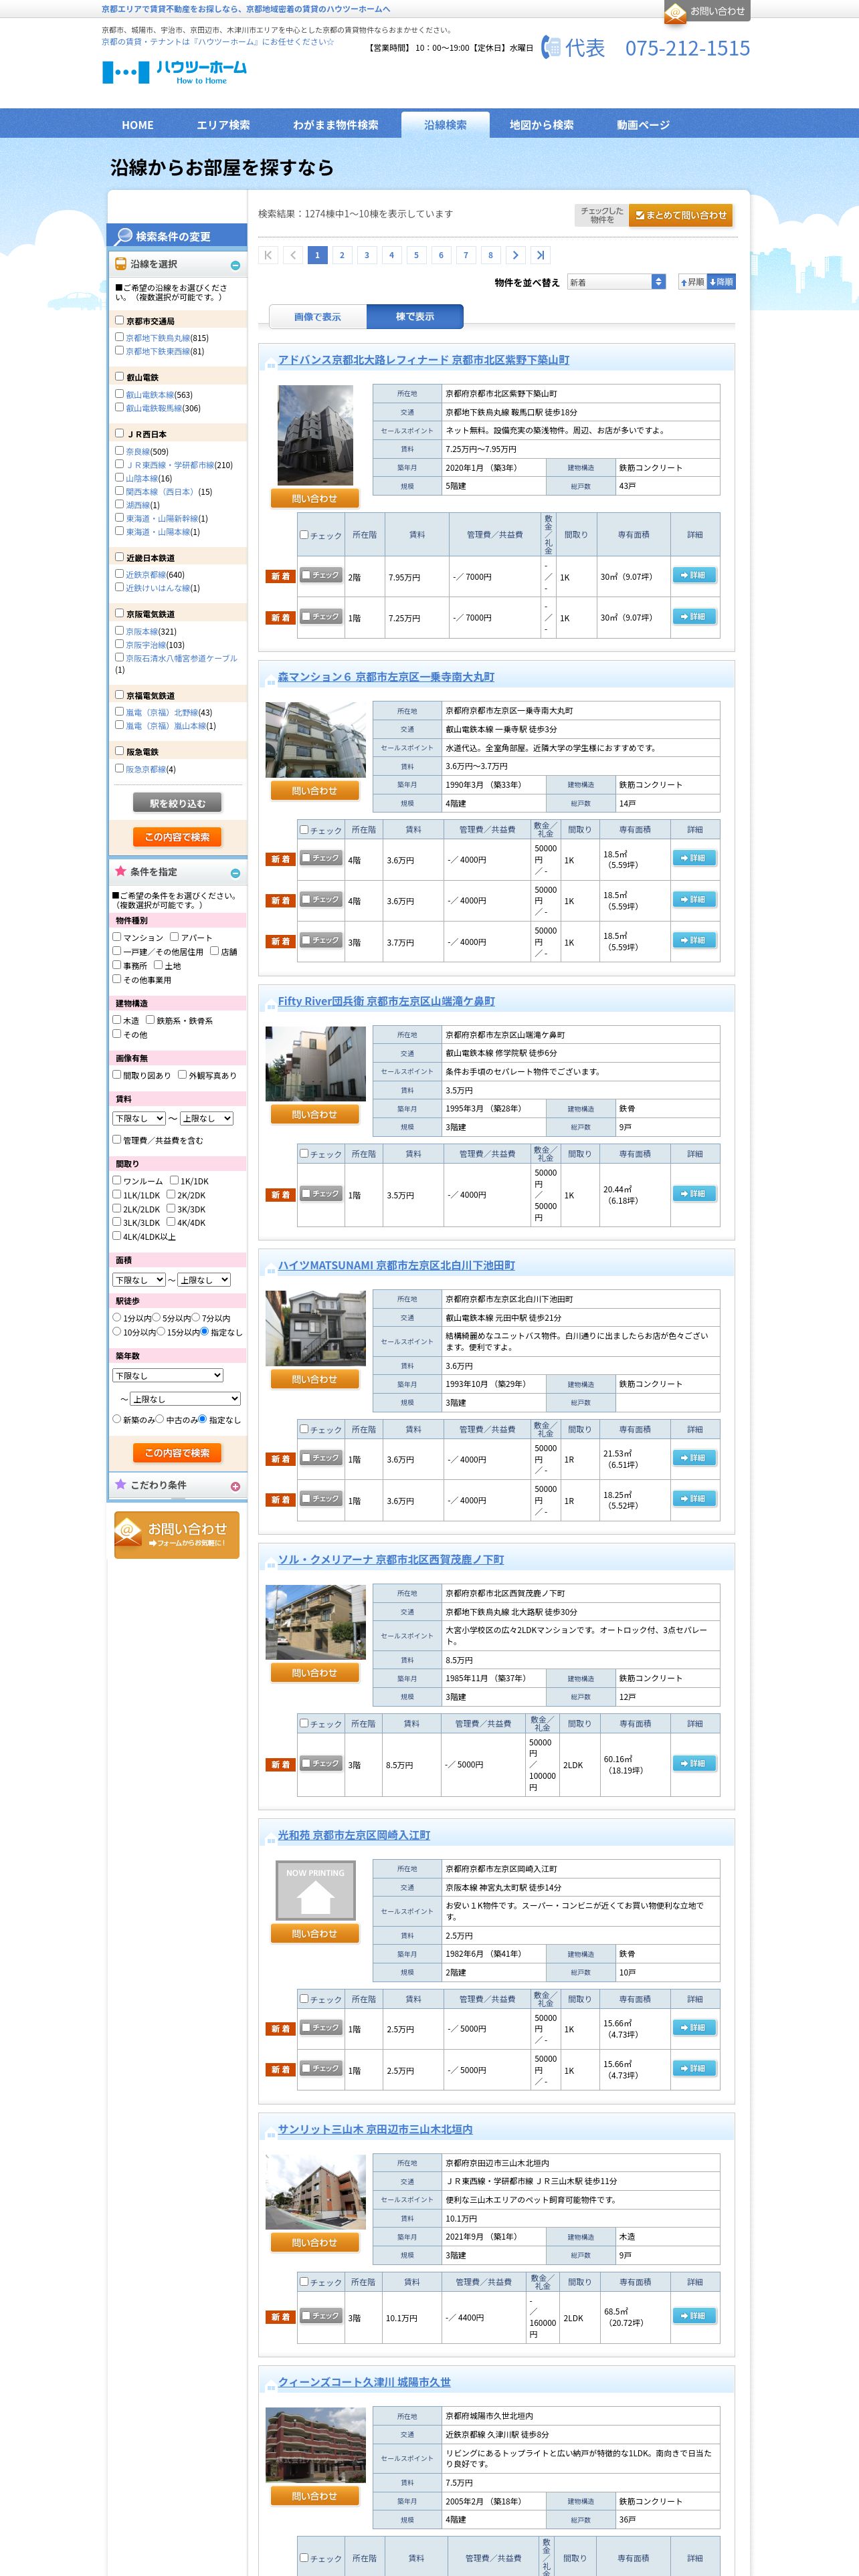This screenshot has height=2576, width=859.
Task: Open 築年数 上限なし dropdown
Action: pyautogui.click(x=185, y=1398)
